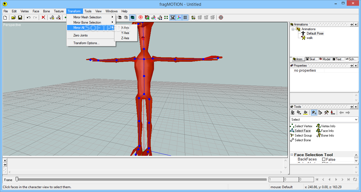Screen dimensions: 361x192
Task: Choose X-Axis from the Mirror All submenu
Action: tap(125, 28)
